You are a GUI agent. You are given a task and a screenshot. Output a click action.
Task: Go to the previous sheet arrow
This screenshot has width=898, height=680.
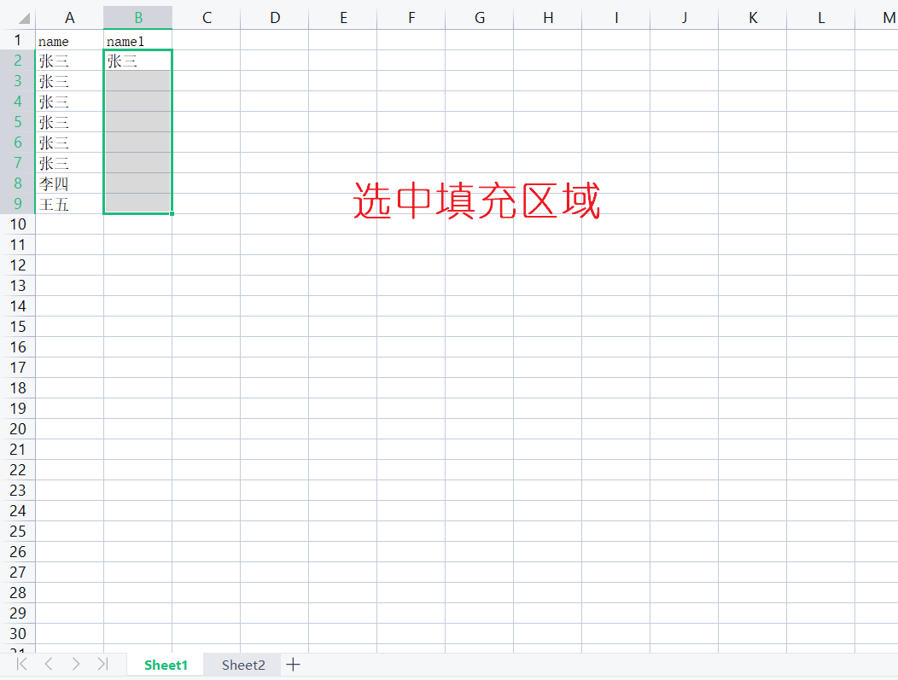coord(49,664)
